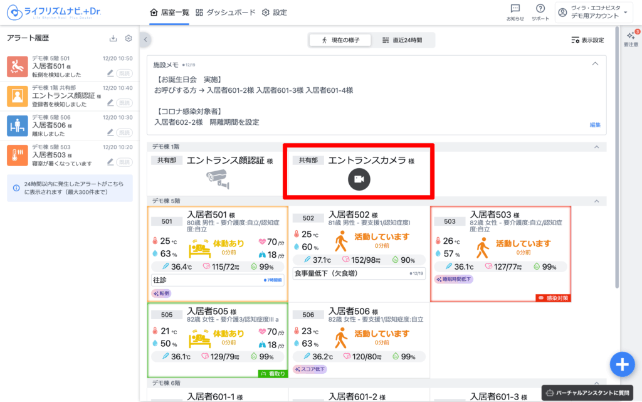Click 編集 link in facility memo
The image size is (642, 402).
coord(595,125)
